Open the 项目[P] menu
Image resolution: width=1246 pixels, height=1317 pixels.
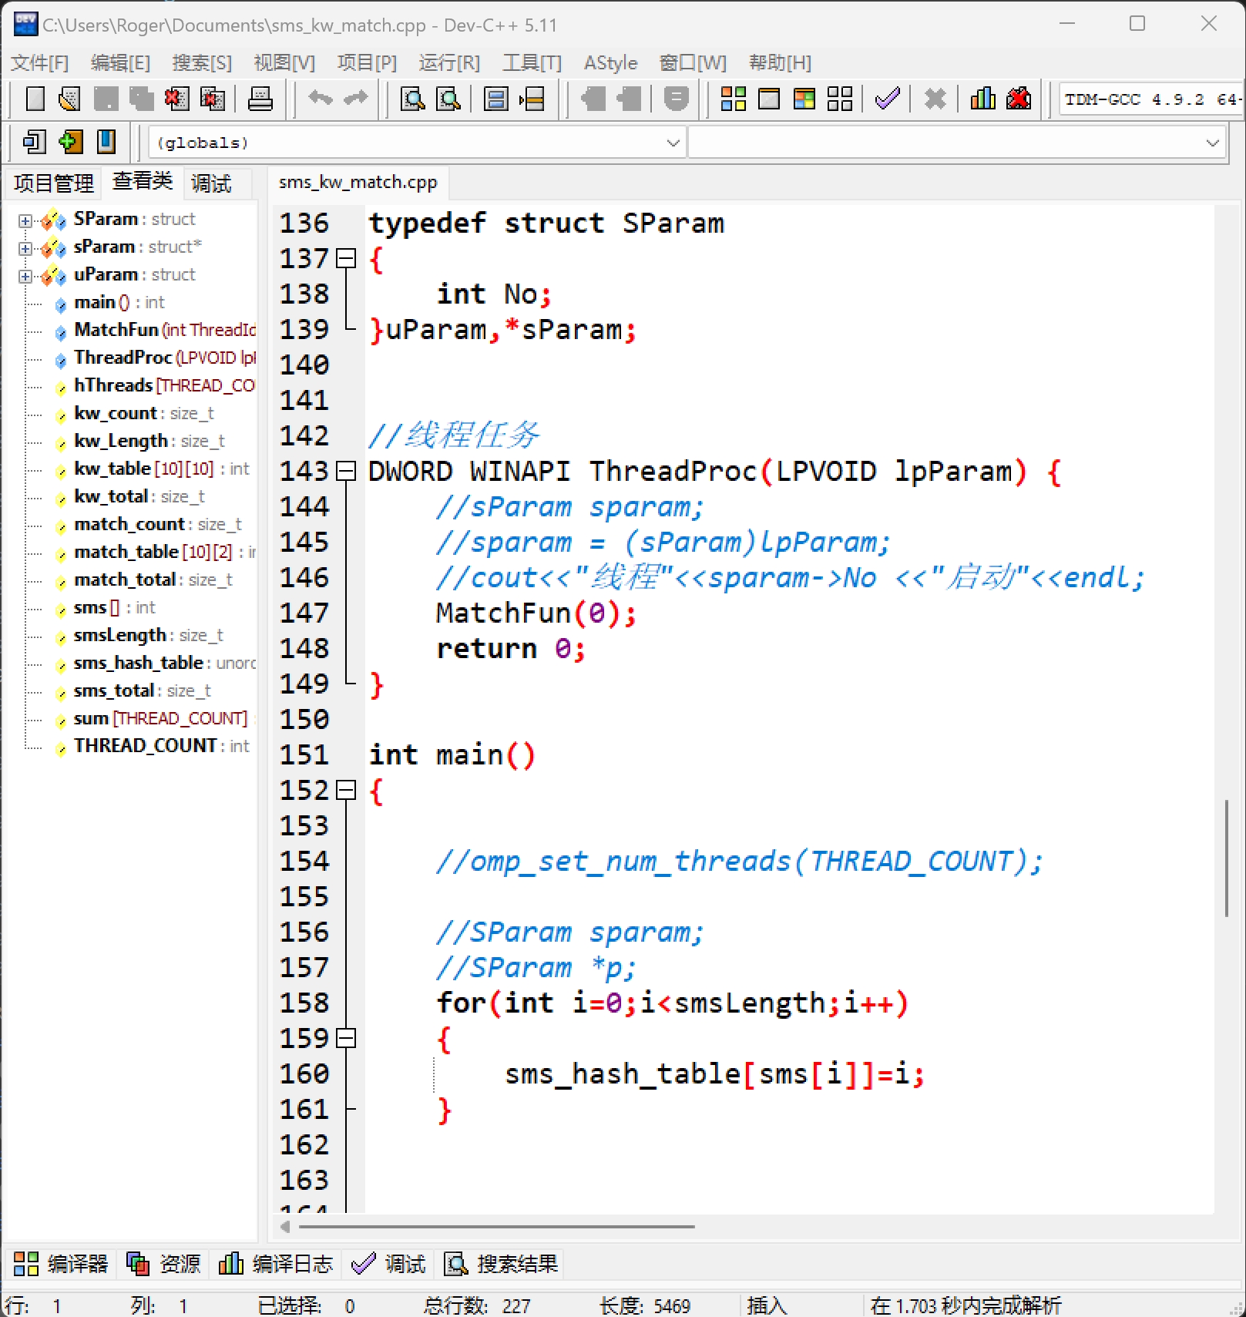click(367, 62)
